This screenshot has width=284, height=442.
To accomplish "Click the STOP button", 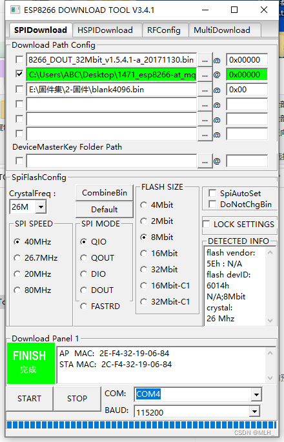I will 77,399.
